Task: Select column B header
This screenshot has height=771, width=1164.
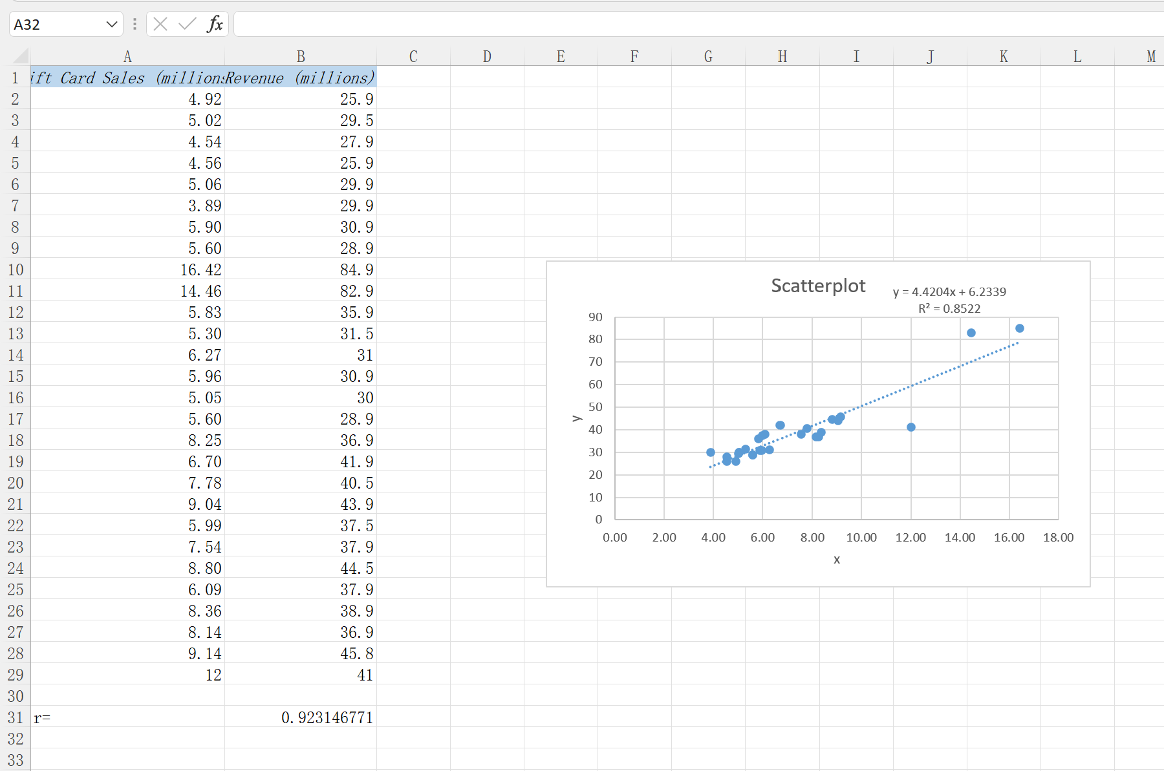Action: [301, 57]
